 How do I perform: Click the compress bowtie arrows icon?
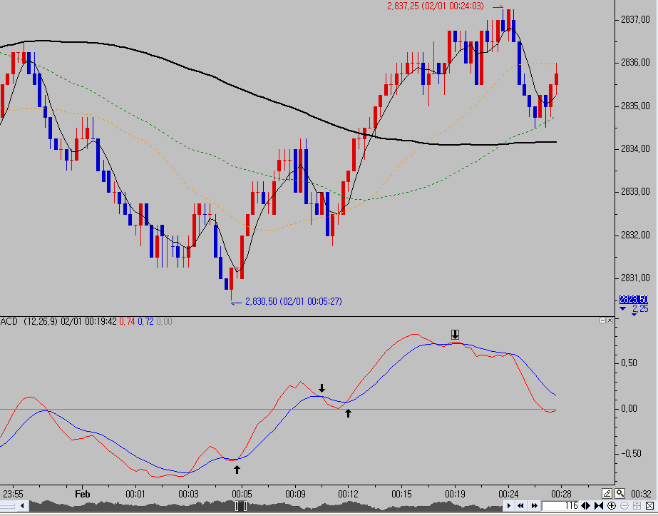598,505
